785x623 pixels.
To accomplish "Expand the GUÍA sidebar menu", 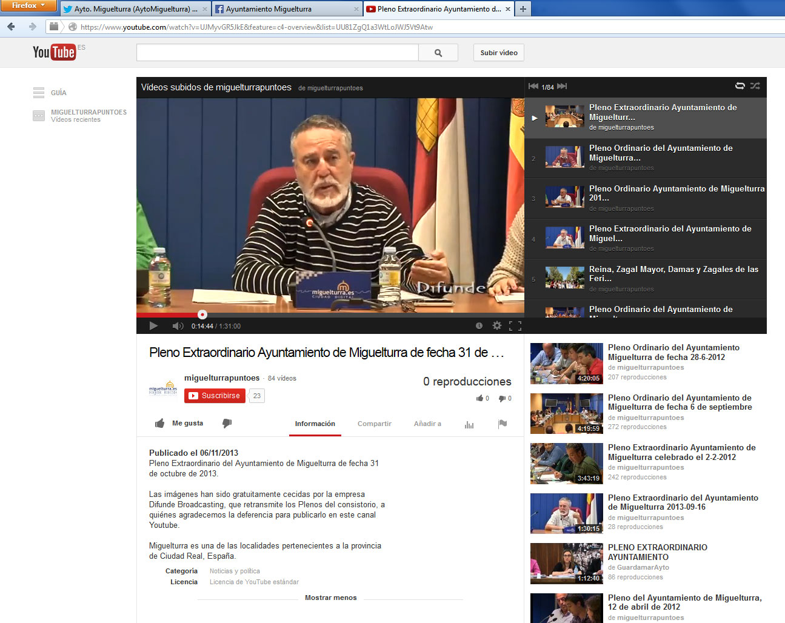I will [39, 93].
